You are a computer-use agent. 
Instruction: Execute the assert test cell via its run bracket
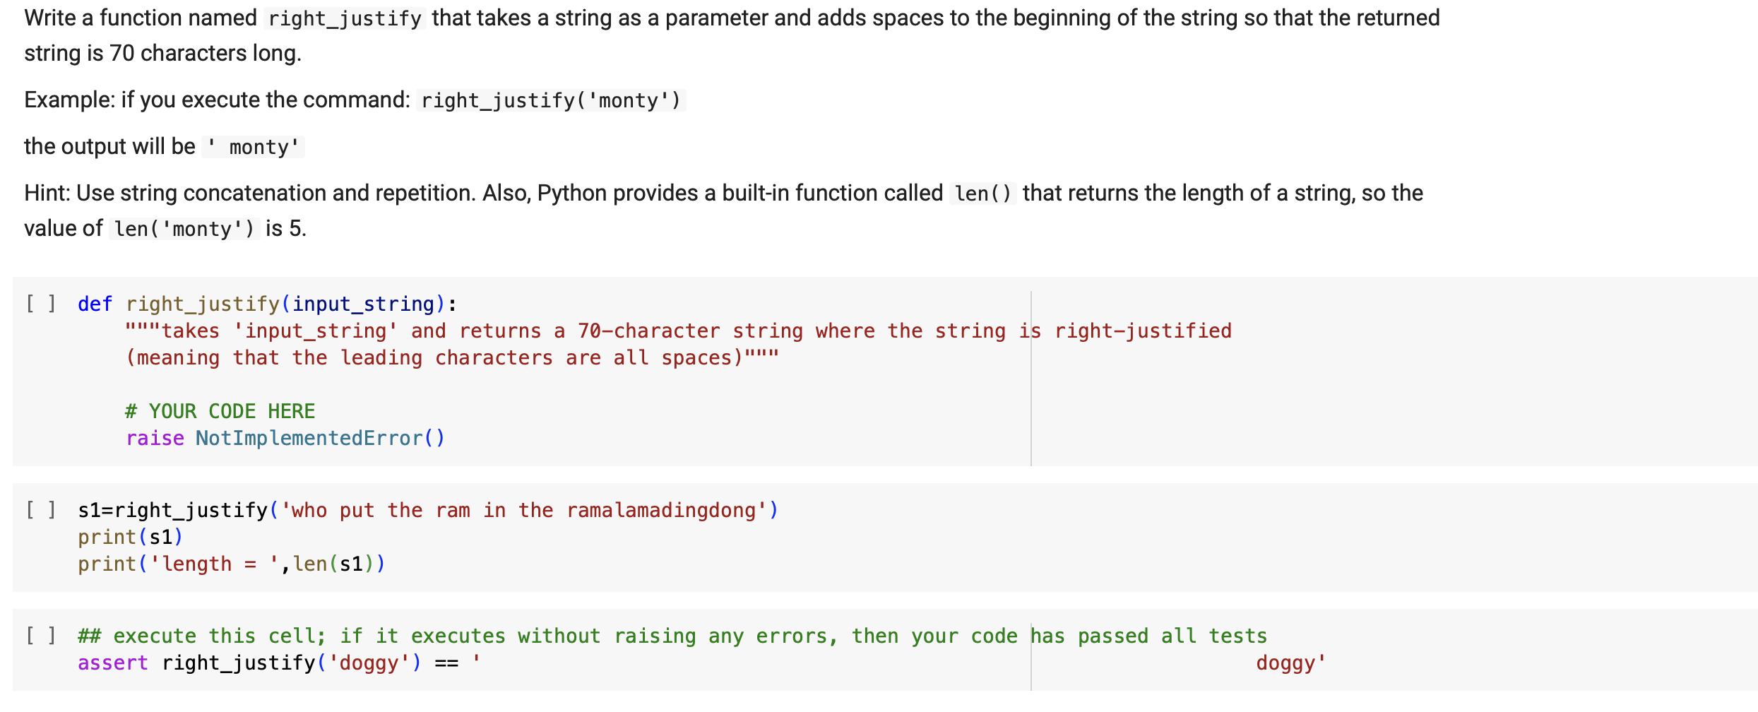(x=42, y=635)
